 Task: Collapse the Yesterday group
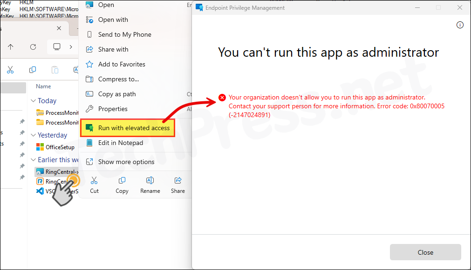(34, 135)
